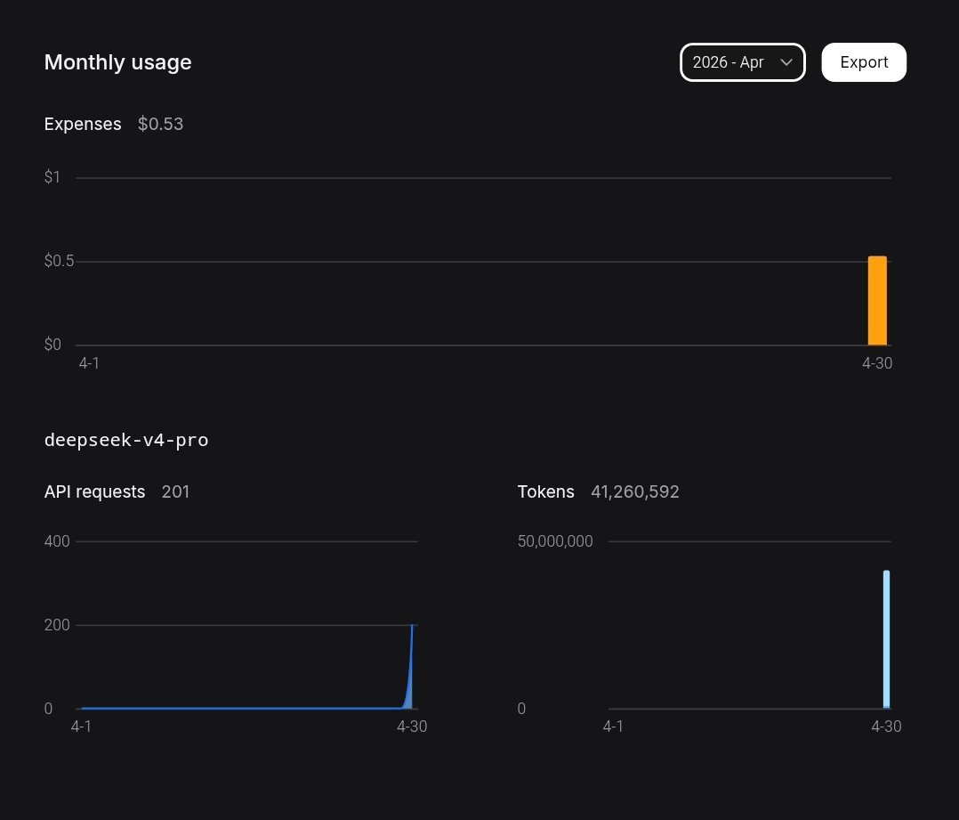Click the 4-1 label under API requests chart
The height and width of the screenshot is (820, 959).
[81, 727]
